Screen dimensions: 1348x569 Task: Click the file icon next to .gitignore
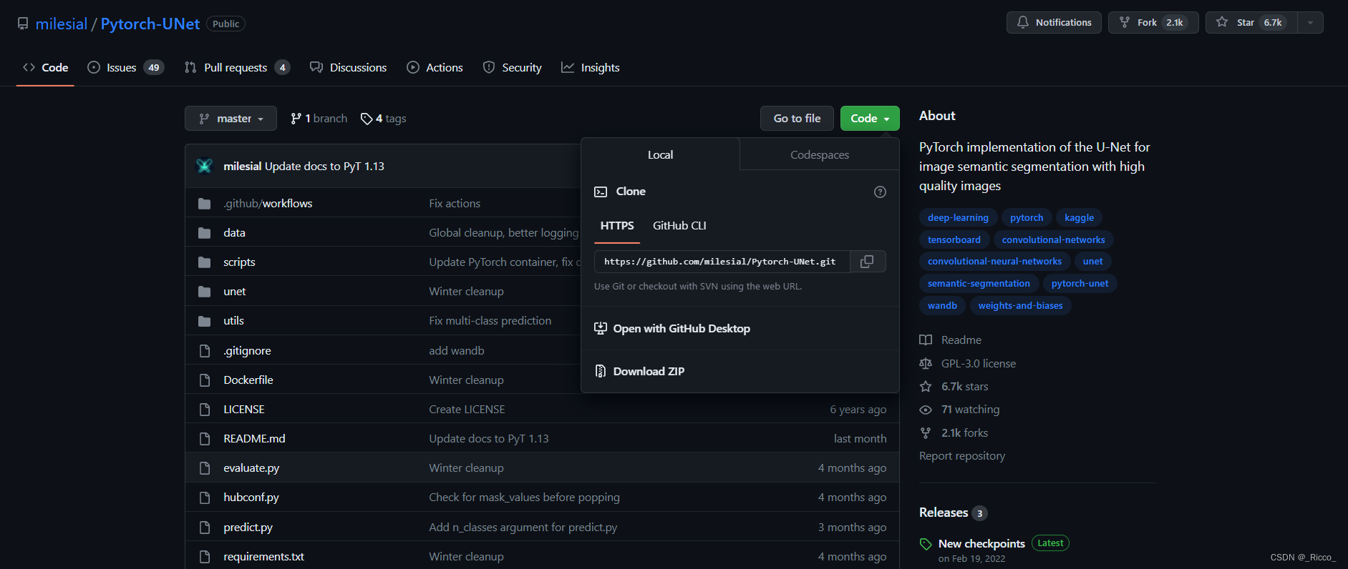[x=205, y=351]
